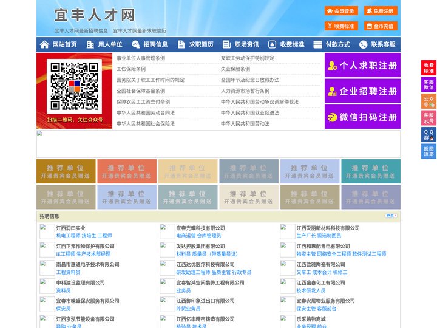
Task: Click the coral-red 推荐单位 tile
Action: click(127, 171)
